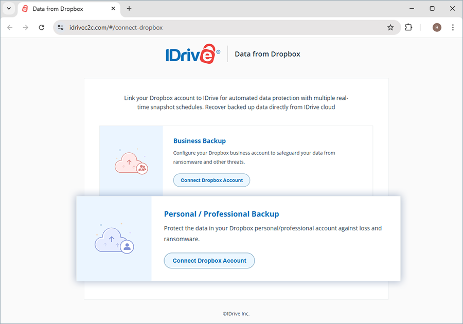Go back using the browser back arrow
This screenshot has width=463, height=324.
click(x=10, y=27)
